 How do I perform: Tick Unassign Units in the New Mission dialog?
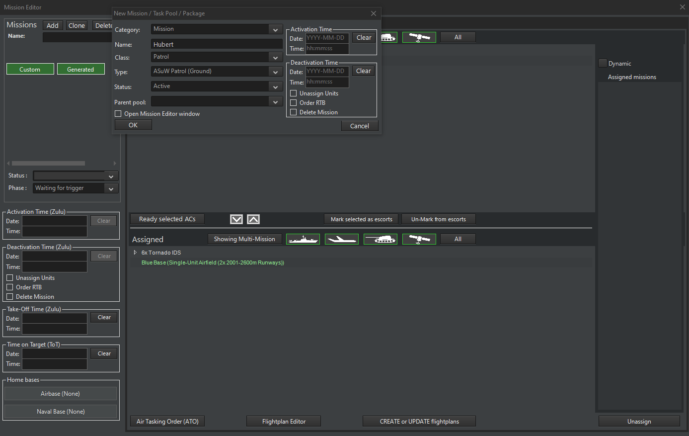click(294, 93)
